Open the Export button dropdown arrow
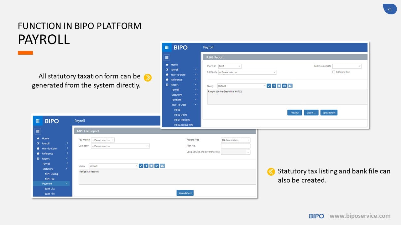Image resolution: width=401 pixels, height=225 pixels. click(x=315, y=112)
